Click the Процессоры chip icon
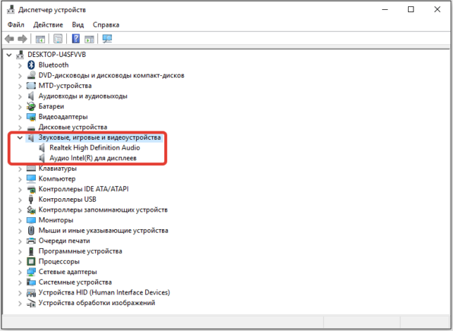The width and height of the screenshot is (453, 331). click(31, 261)
